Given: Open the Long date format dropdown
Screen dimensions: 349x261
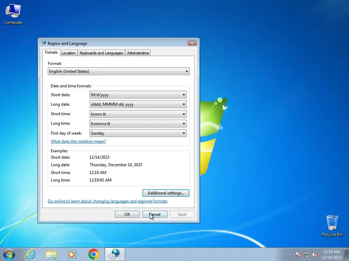Looking at the screenshot, I should (x=138, y=104).
